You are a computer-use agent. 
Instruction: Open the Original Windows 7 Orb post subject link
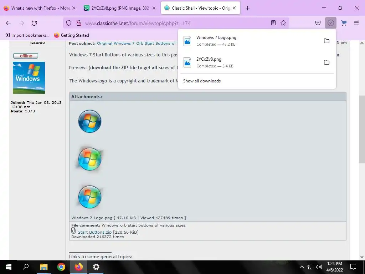[137, 43]
